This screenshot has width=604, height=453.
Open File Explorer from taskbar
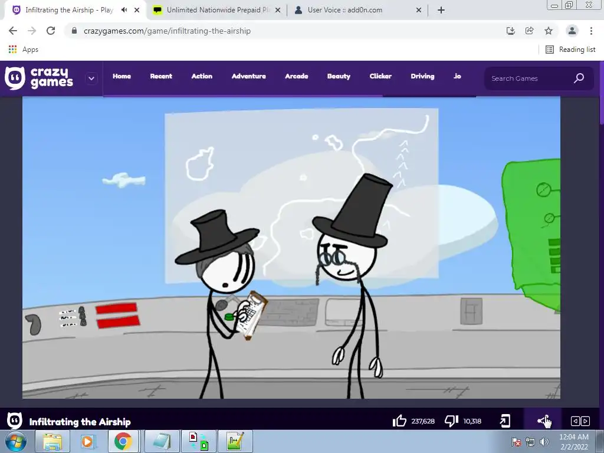[52, 441]
